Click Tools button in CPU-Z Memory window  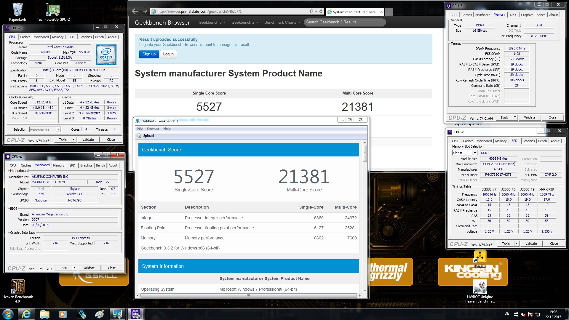[504, 117]
